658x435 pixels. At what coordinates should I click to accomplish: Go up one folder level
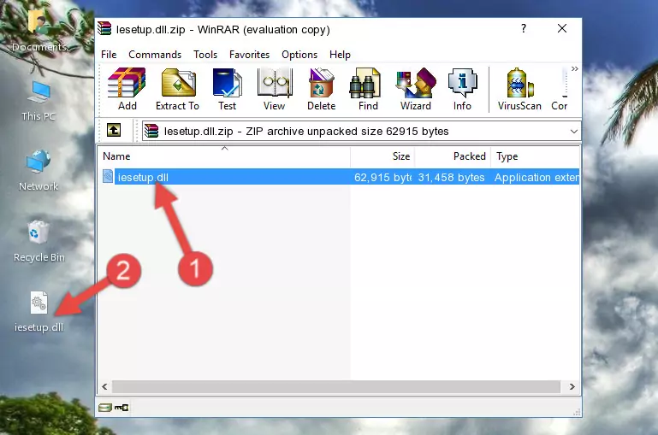pyautogui.click(x=114, y=131)
